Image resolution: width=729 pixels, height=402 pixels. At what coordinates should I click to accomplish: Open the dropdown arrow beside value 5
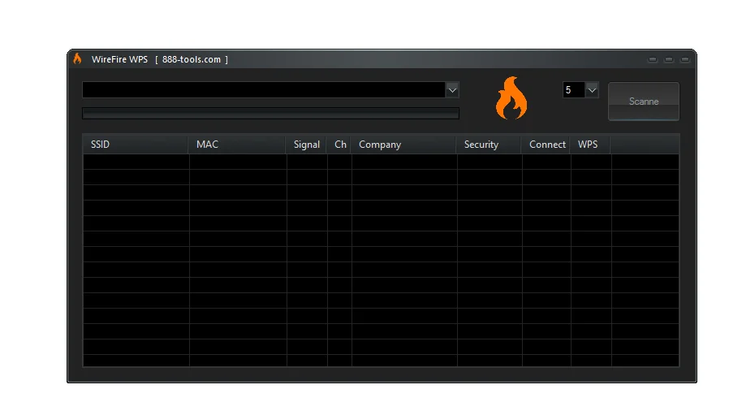[x=592, y=90]
